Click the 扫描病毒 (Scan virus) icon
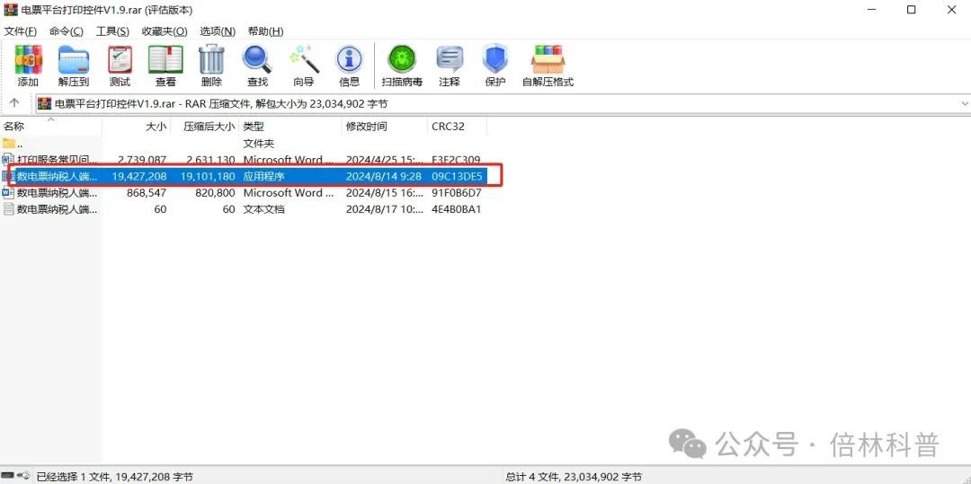Image resolution: width=971 pixels, height=484 pixels. pos(402,60)
